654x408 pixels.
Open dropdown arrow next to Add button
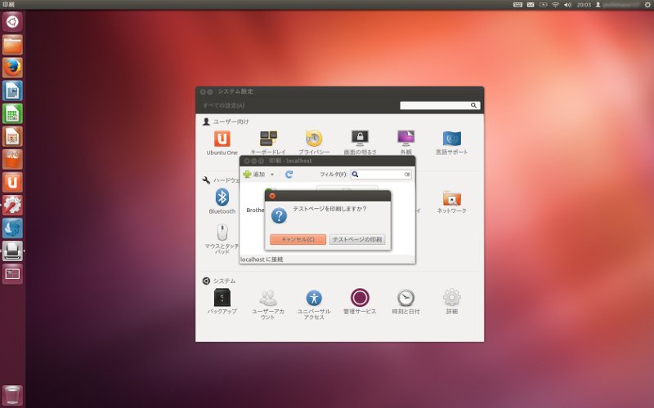click(272, 175)
